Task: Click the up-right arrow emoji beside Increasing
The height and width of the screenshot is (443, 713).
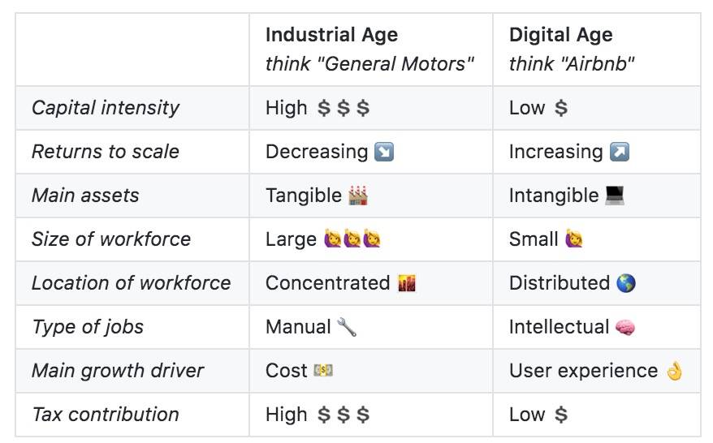Action: pos(620,152)
